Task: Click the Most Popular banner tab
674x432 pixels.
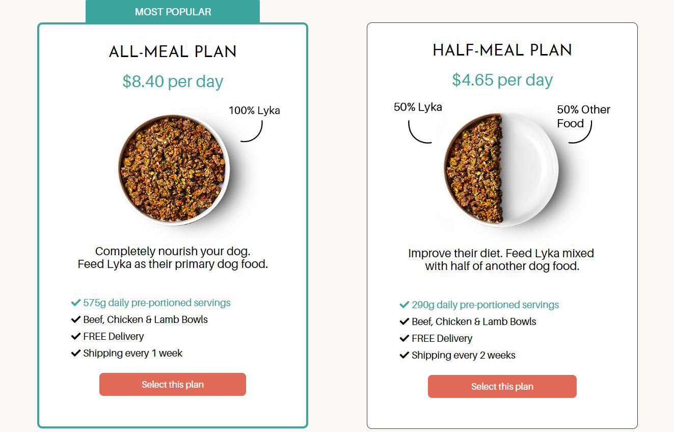Action: [x=173, y=12]
